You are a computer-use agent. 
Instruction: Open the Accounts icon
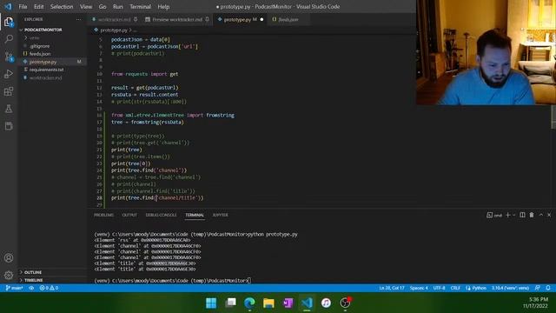click(x=9, y=258)
